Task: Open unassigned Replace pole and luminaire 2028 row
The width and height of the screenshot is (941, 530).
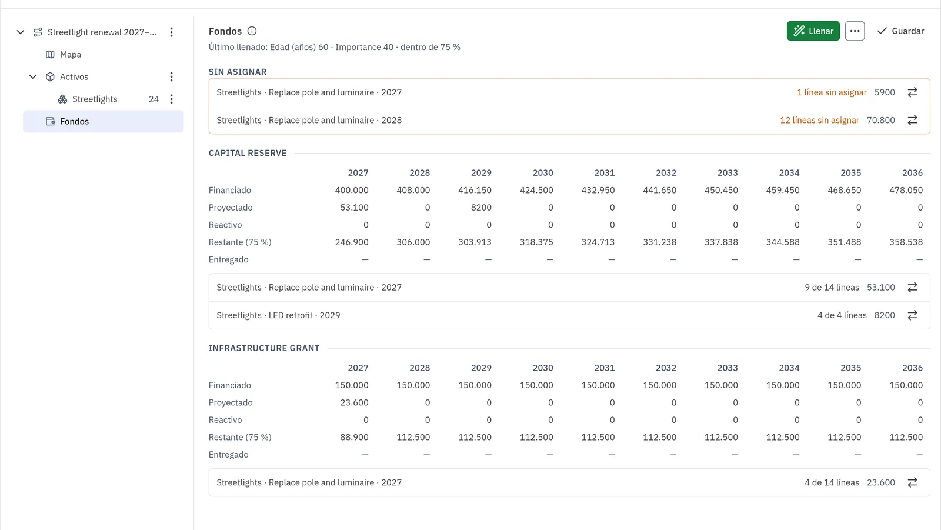Action: 569,120
